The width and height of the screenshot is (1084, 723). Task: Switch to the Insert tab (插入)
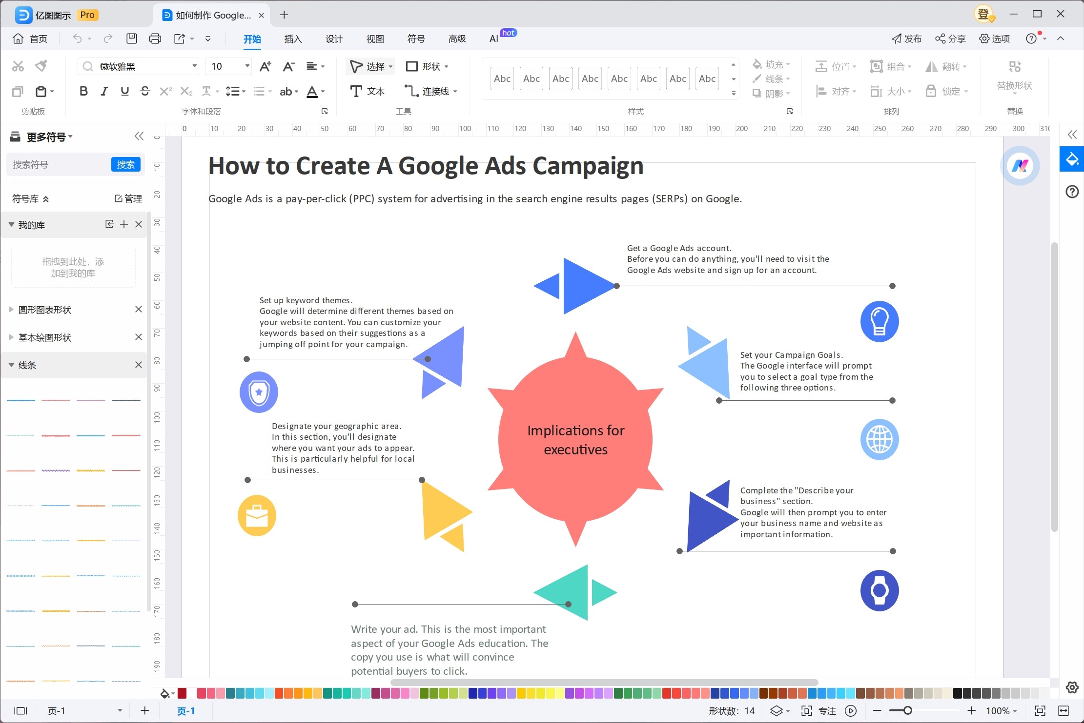tap(293, 39)
